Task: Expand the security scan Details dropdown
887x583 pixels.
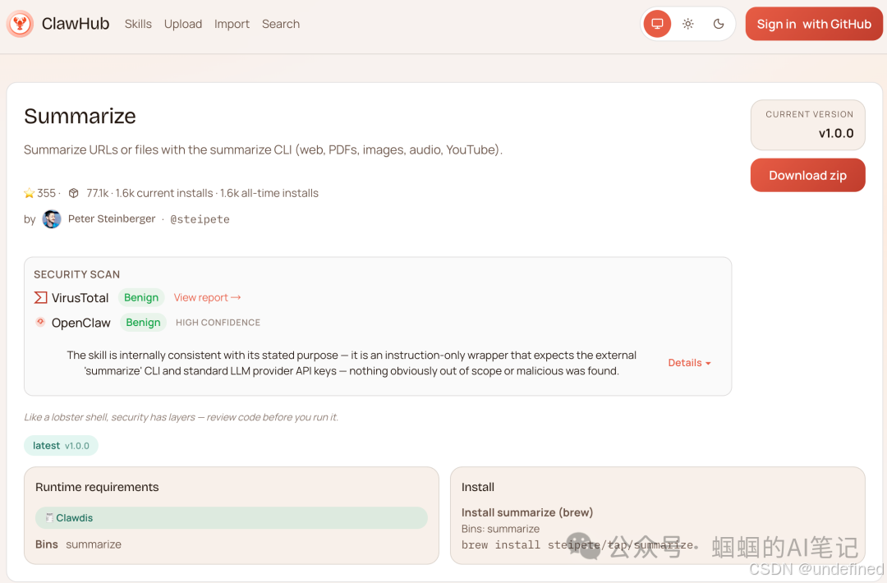Action: (689, 362)
